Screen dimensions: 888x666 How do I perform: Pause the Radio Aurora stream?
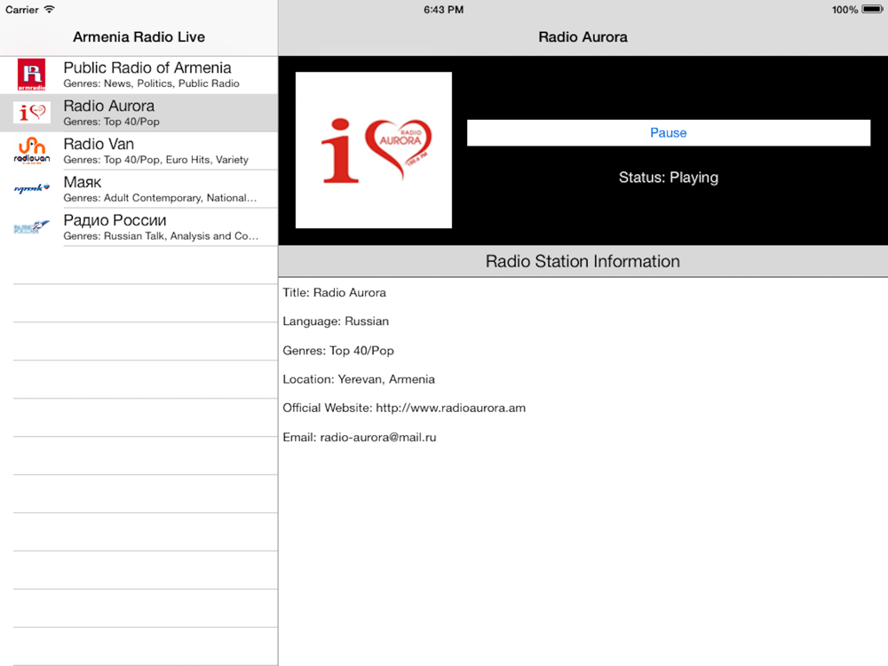pos(669,132)
